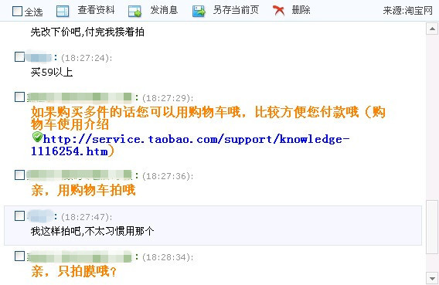Check the 18:27:24 message checkbox
Image resolution: width=439 pixels, height=285 pixels.
[x=19, y=57]
